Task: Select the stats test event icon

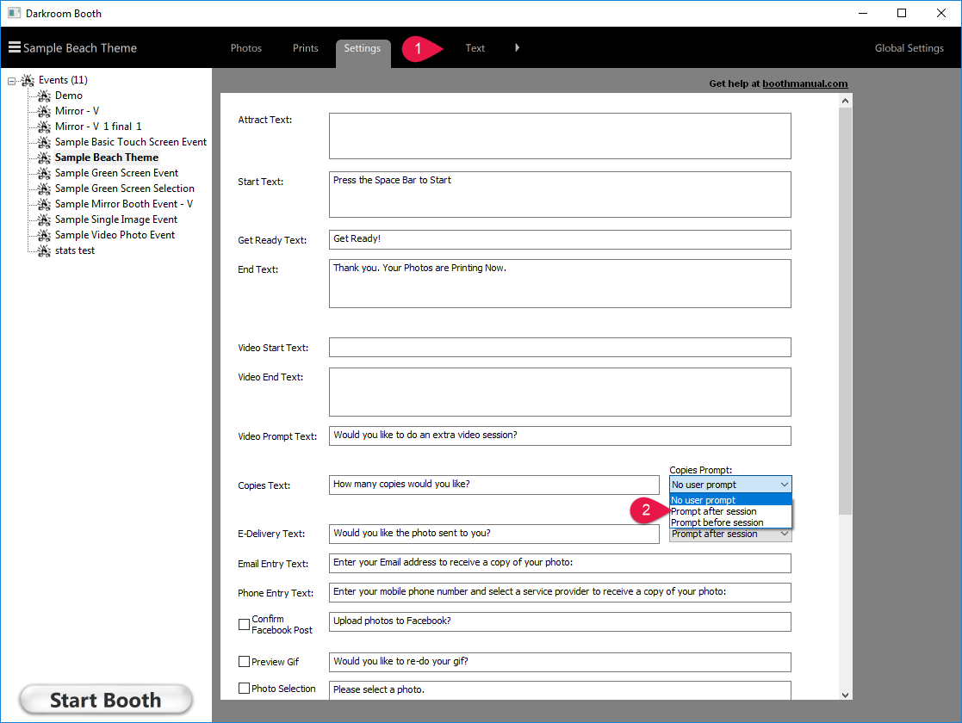Action: pyautogui.click(x=42, y=250)
